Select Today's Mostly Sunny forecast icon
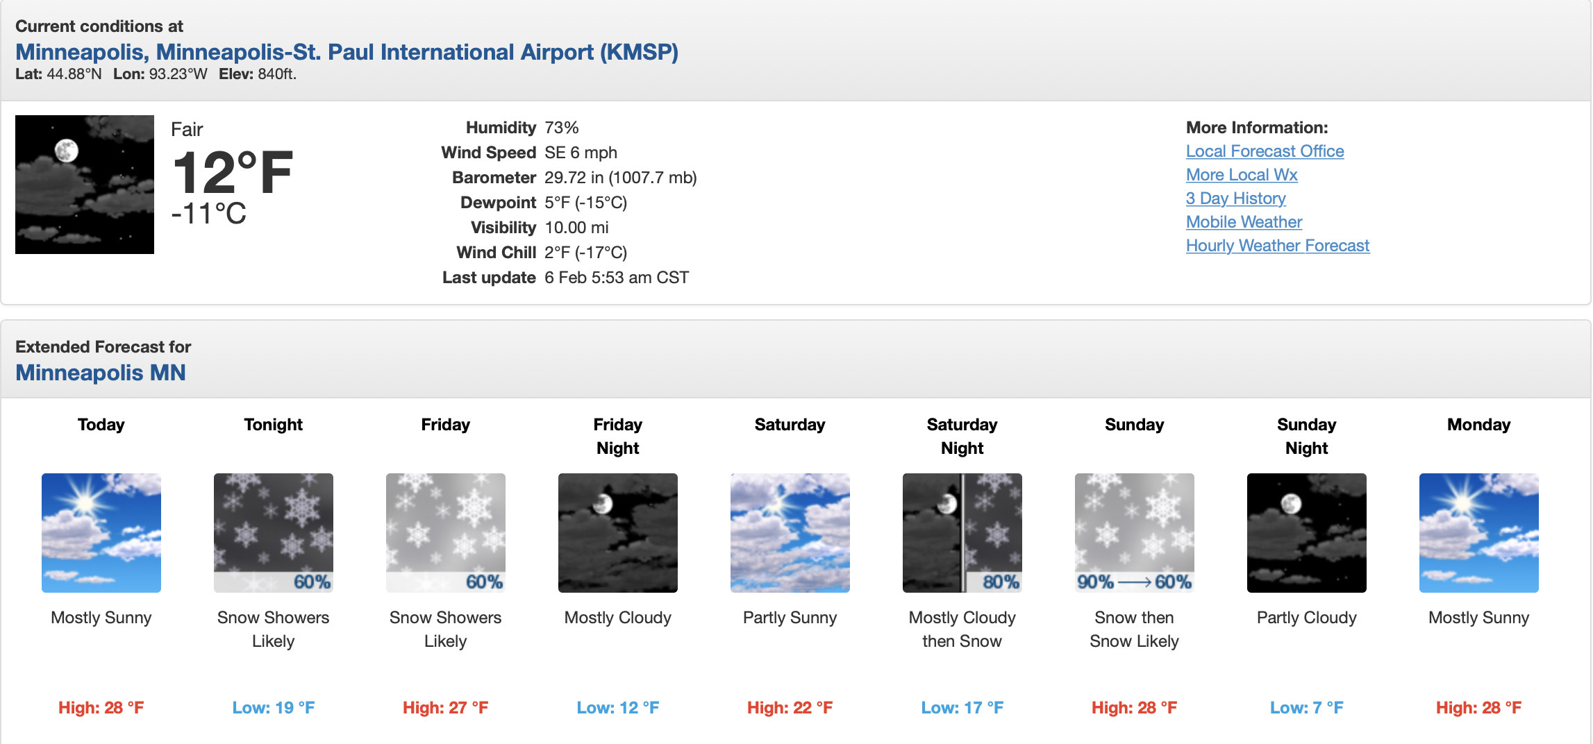The width and height of the screenshot is (1593, 744). click(101, 533)
